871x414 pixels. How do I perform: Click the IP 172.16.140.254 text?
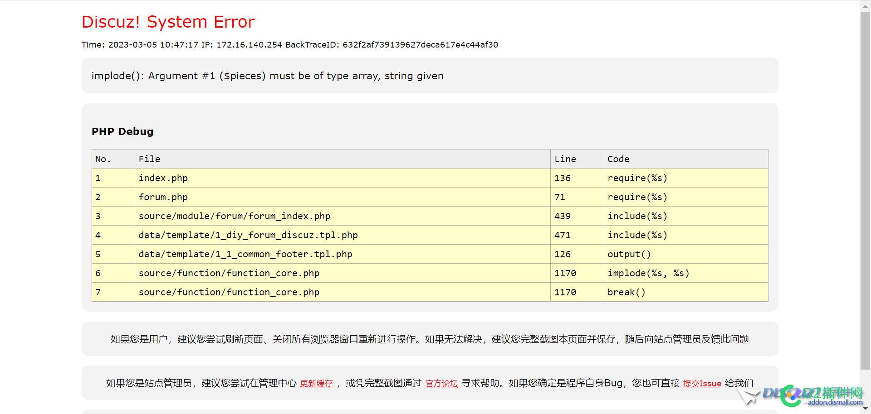pyautogui.click(x=242, y=45)
